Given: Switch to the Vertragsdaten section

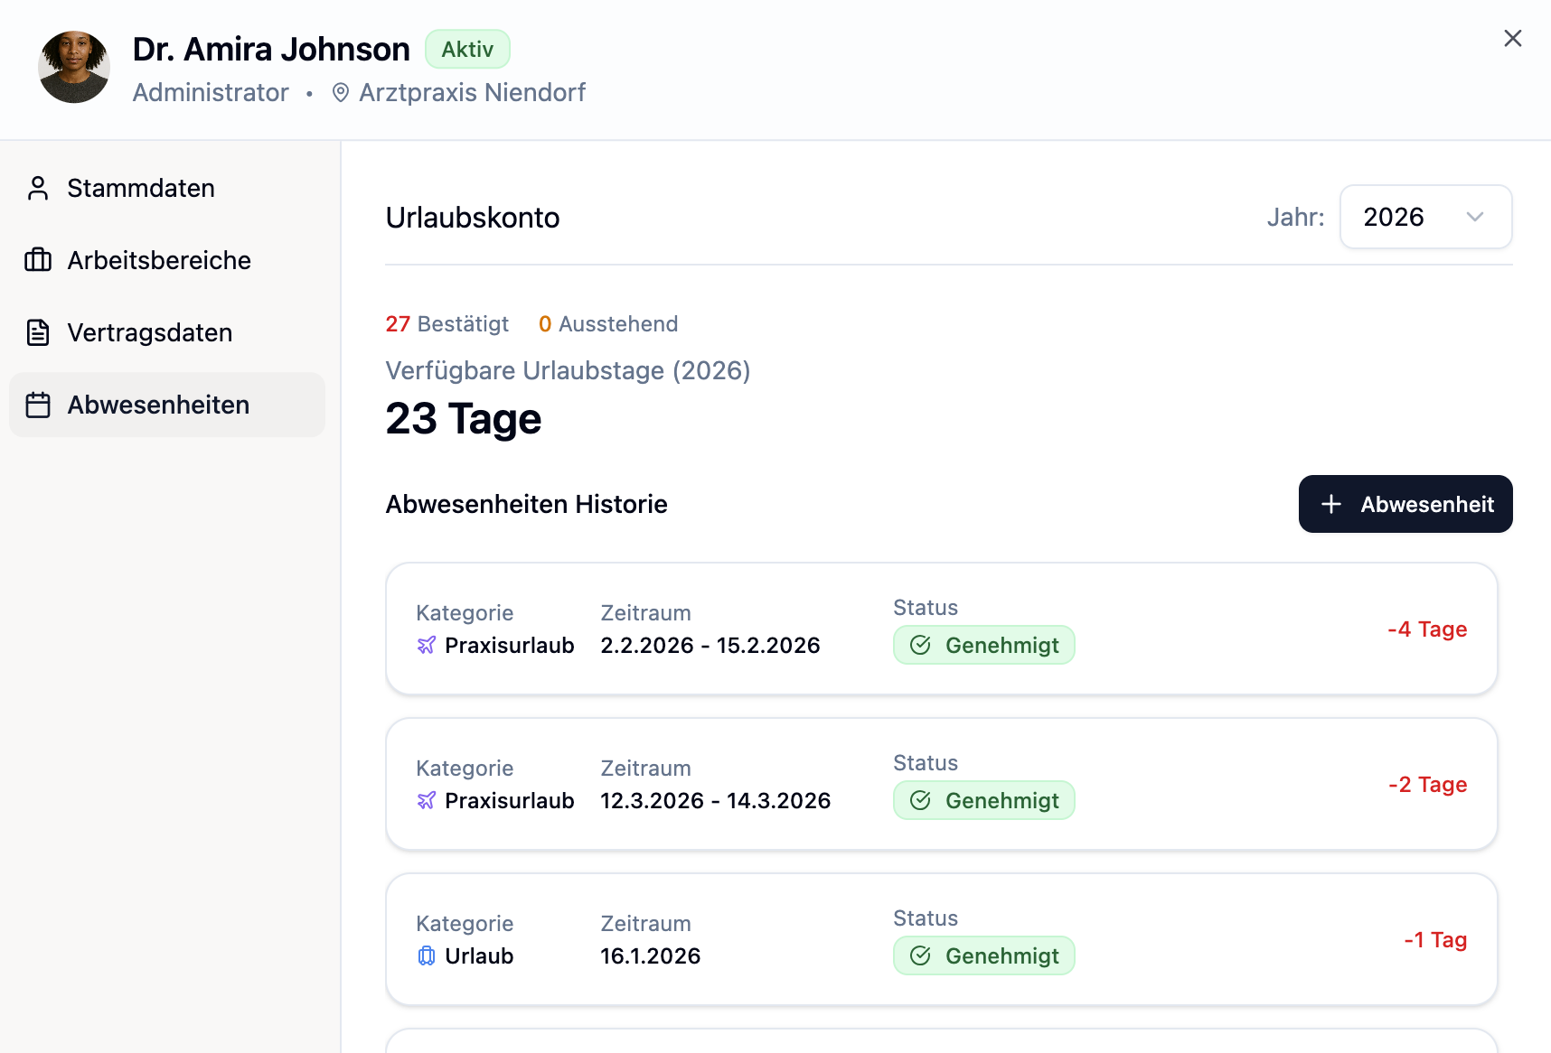Looking at the screenshot, I should pyautogui.click(x=150, y=332).
